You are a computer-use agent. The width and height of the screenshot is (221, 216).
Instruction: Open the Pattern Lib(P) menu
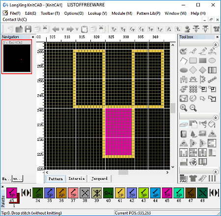[148, 13]
